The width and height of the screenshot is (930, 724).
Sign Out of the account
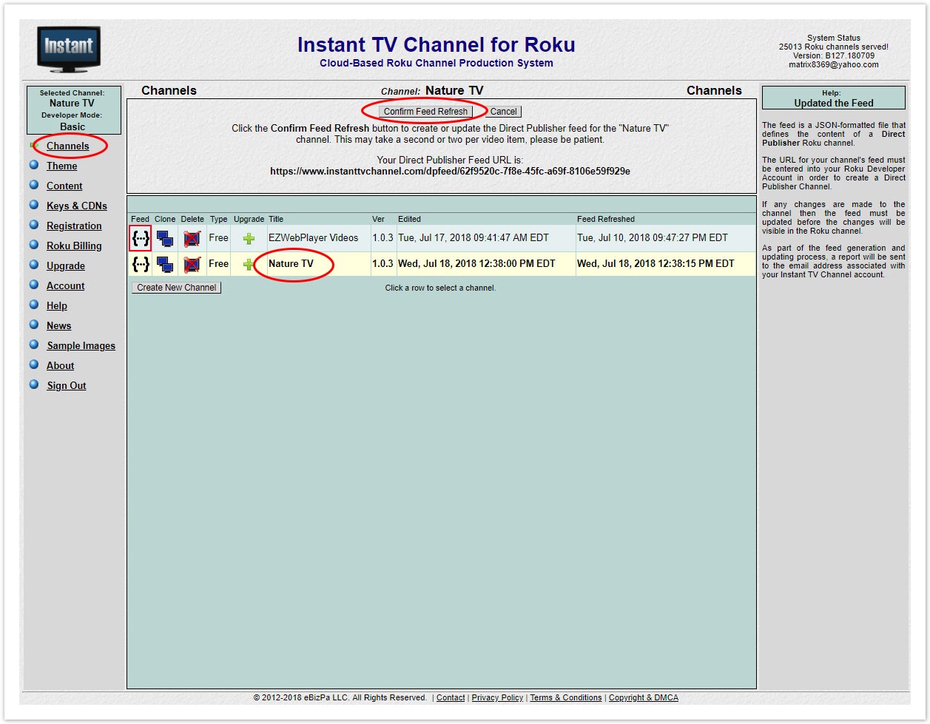tap(67, 385)
